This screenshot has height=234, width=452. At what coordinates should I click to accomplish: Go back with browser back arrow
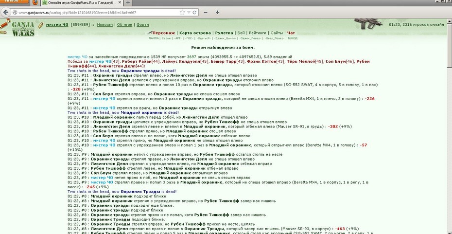pyautogui.click(x=5, y=13)
